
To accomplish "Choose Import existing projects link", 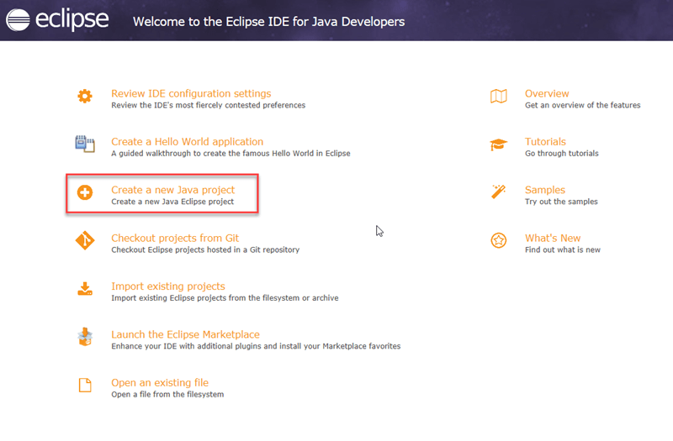I will point(168,286).
